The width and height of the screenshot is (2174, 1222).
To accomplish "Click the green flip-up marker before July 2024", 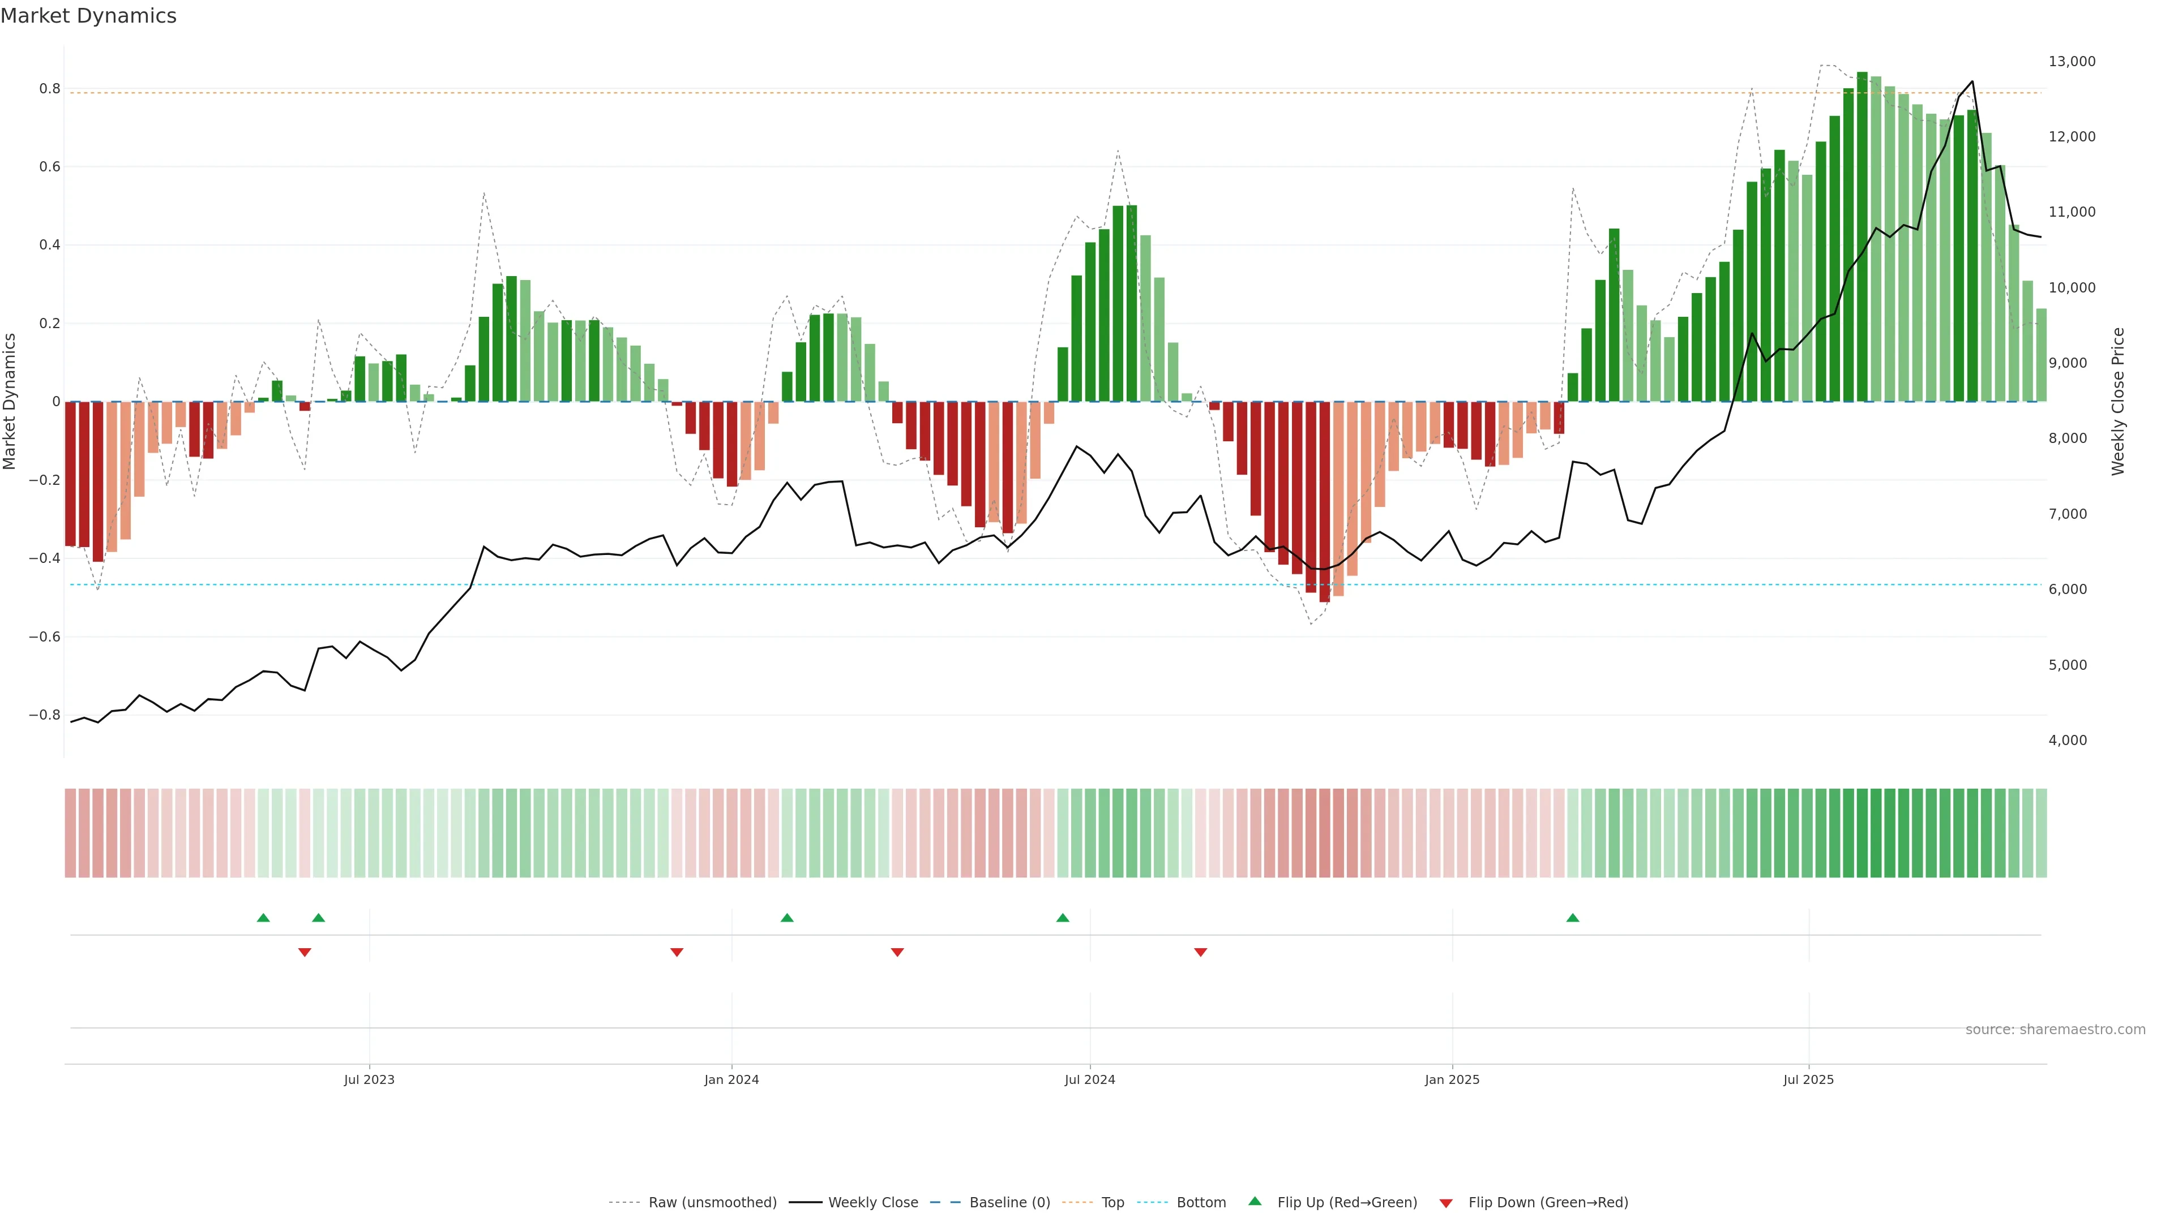I will coord(1063,918).
